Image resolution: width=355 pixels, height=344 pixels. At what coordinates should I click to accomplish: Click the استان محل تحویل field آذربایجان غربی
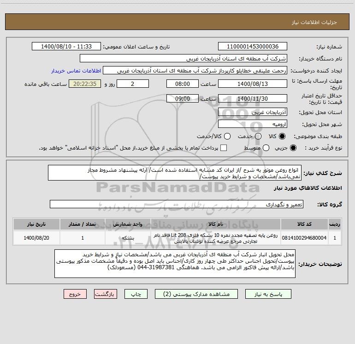pyautogui.click(x=253, y=112)
